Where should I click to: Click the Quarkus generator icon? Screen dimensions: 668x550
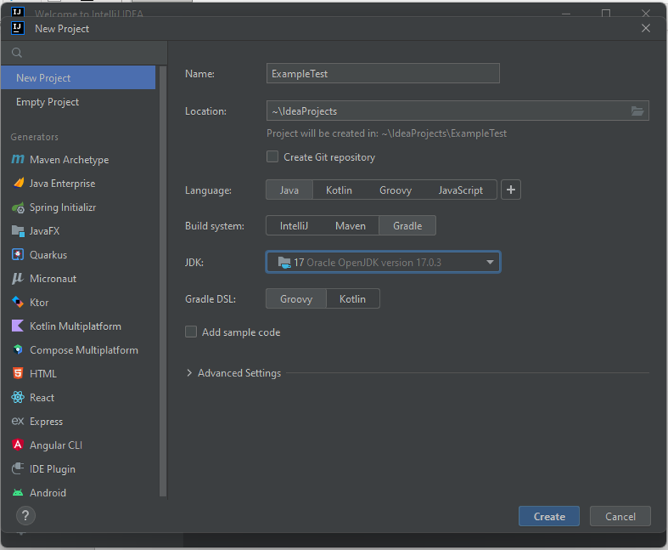(18, 255)
